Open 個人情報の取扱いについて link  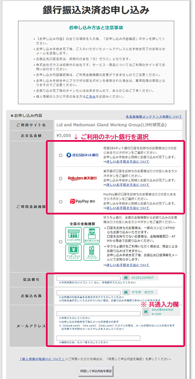[42, 359]
